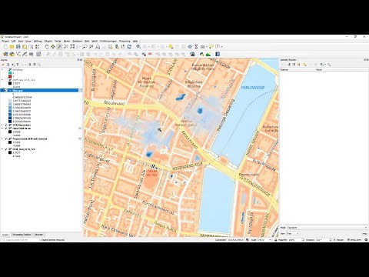Select the Measure ruler tool
369x277 pixels.
(x=202, y=47)
